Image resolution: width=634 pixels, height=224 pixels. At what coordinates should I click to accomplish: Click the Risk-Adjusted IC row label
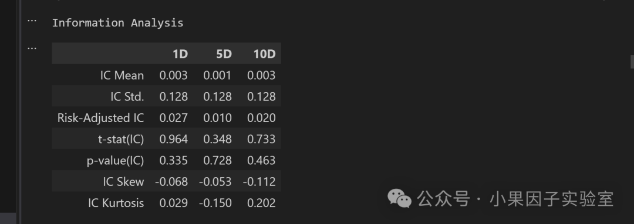click(x=101, y=118)
